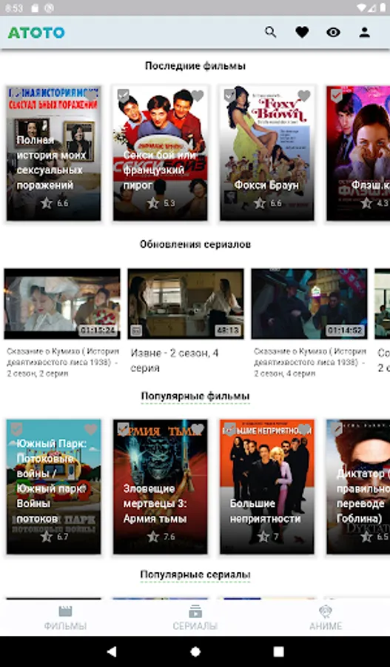This screenshot has height=667, width=390.
Task: Open watched list via eye icon
Action: point(333,33)
